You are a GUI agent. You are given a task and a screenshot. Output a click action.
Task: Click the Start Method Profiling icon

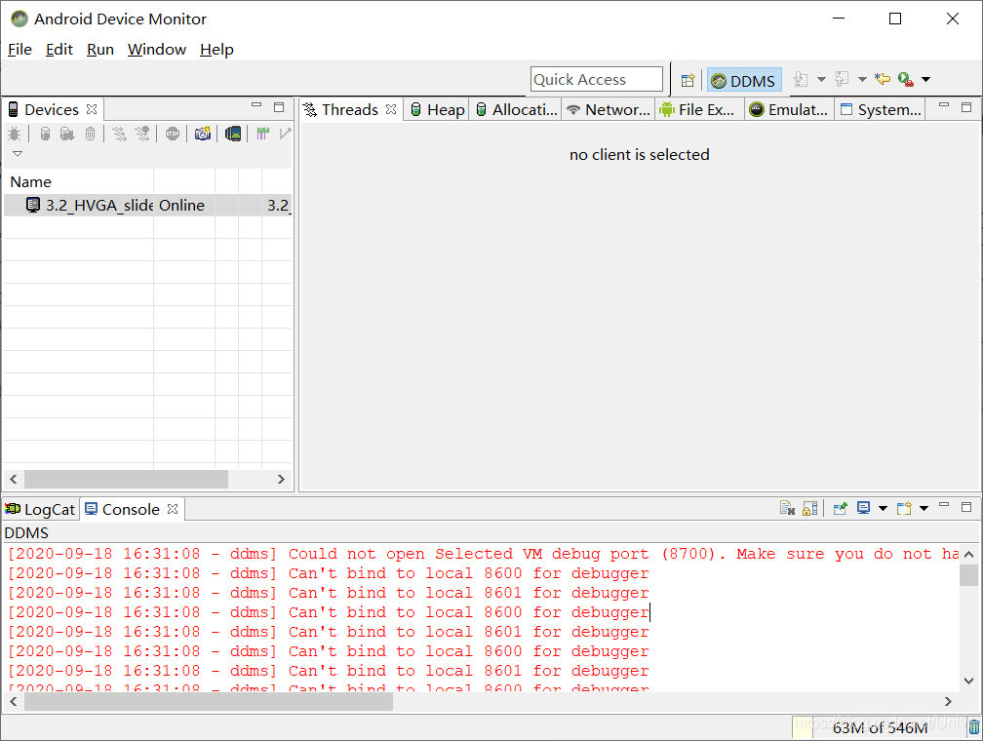click(143, 134)
